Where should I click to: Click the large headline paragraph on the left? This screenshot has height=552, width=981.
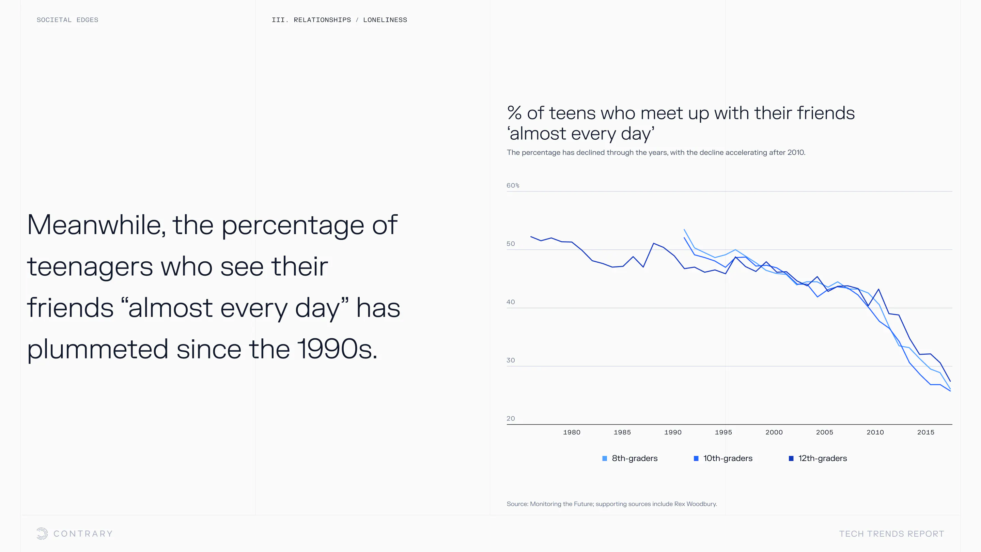pyautogui.click(x=213, y=287)
